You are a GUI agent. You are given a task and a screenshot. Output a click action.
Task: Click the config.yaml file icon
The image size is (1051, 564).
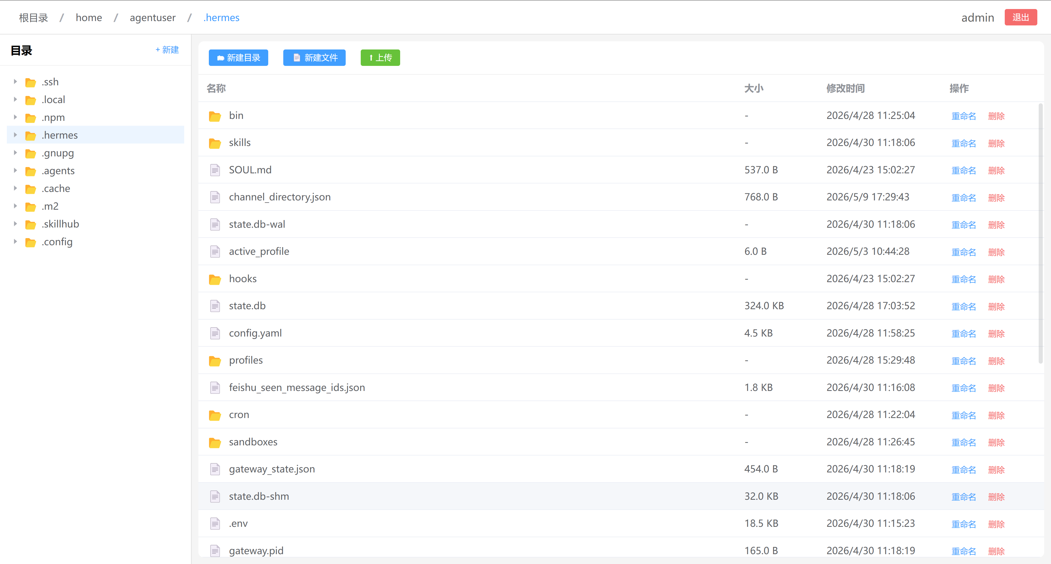215,333
